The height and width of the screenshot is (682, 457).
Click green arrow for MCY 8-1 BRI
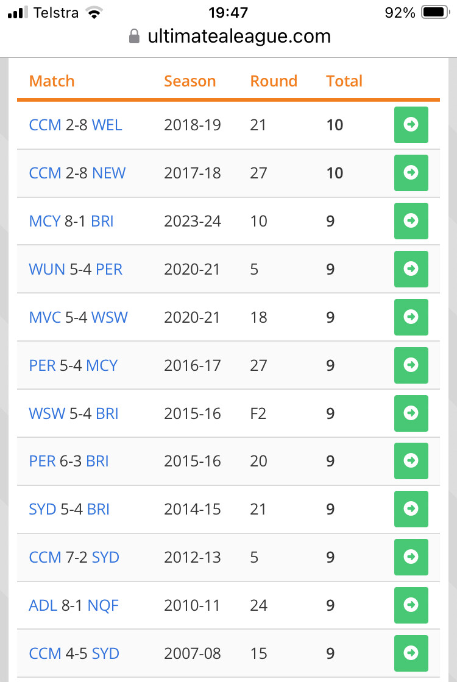point(411,221)
